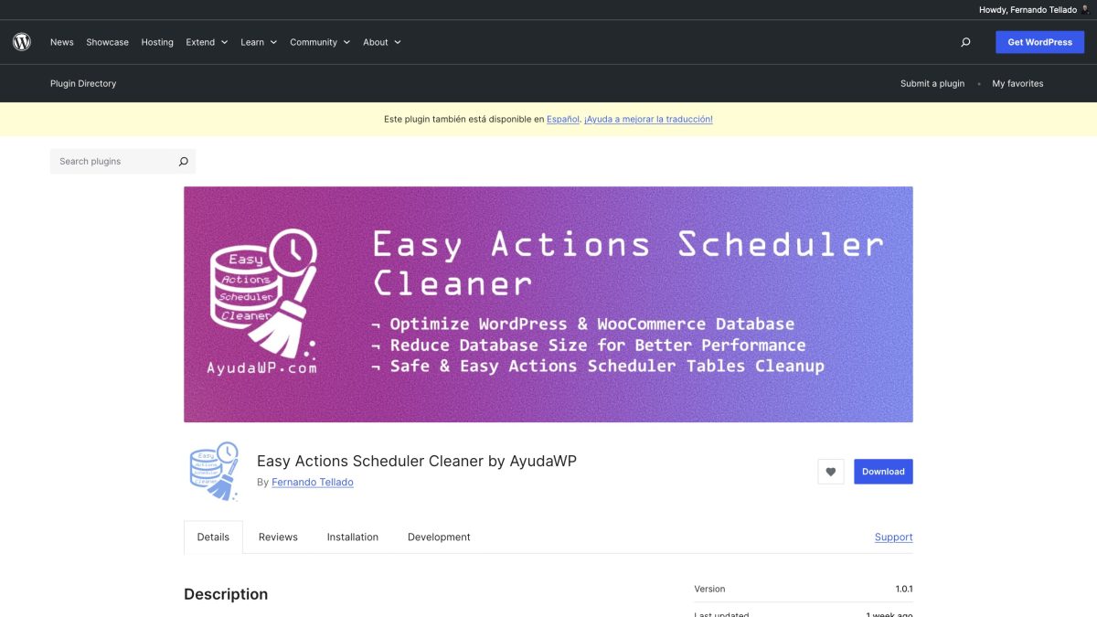Open the header search magnifier icon
The image size is (1097, 617).
(965, 41)
